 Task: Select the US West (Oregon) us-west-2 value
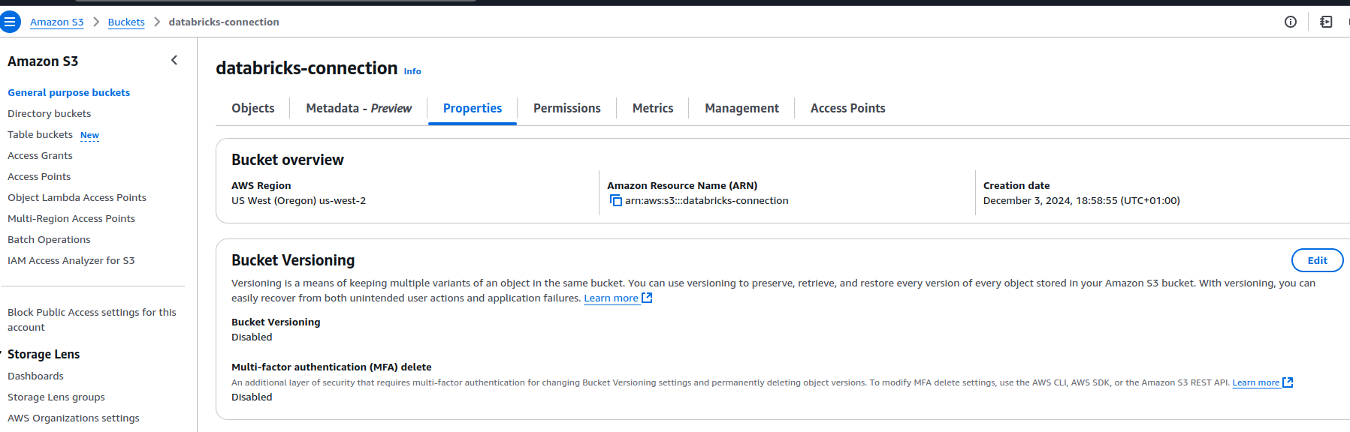pos(298,200)
